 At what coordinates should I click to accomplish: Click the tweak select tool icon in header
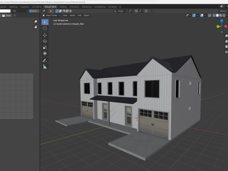coord(51,11)
